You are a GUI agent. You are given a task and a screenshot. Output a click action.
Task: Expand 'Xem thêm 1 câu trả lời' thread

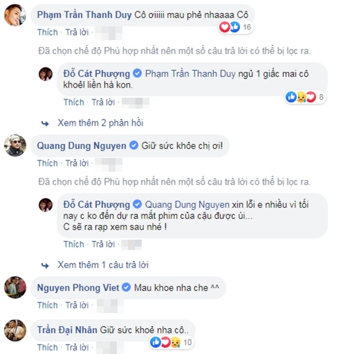(103, 265)
